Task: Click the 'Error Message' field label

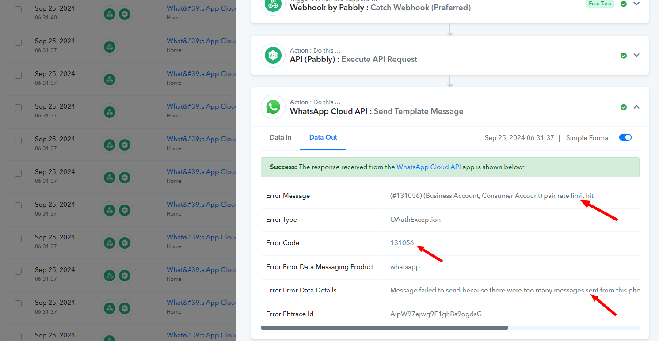Action: tap(288, 196)
